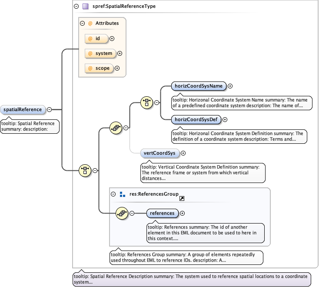Click the sequence compositor icon next to spatialReference

[x=84, y=170]
